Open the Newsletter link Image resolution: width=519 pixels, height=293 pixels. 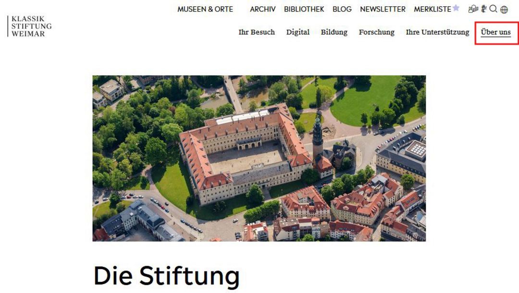pos(383,9)
